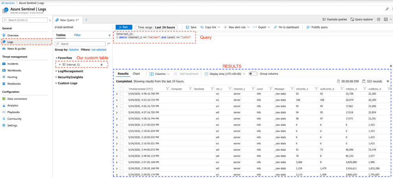Open Query explorer
This screenshot has width=393, height=178.
tap(362, 19)
